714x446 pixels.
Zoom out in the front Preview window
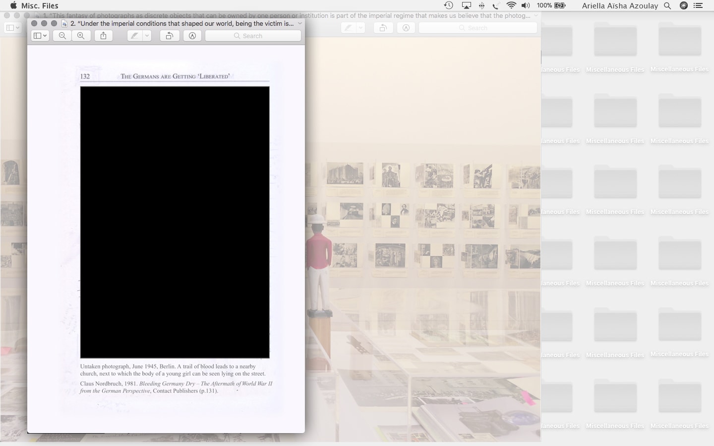(62, 36)
